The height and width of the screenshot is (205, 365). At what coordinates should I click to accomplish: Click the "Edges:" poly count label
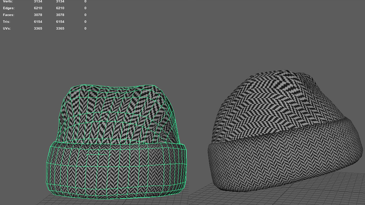[x=9, y=8]
